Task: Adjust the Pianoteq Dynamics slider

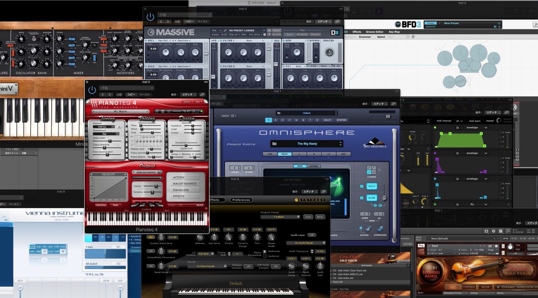Action: [x=152, y=192]
